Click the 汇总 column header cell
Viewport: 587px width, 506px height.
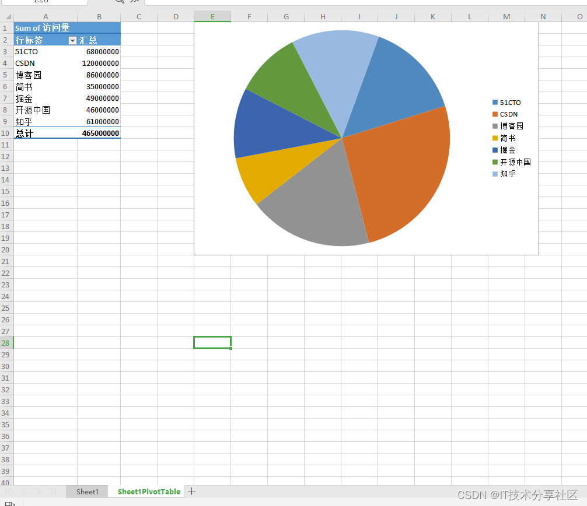tap(99, 40)
